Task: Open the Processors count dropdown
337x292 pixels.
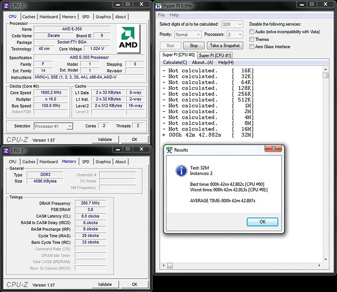Action: point(234,35)
